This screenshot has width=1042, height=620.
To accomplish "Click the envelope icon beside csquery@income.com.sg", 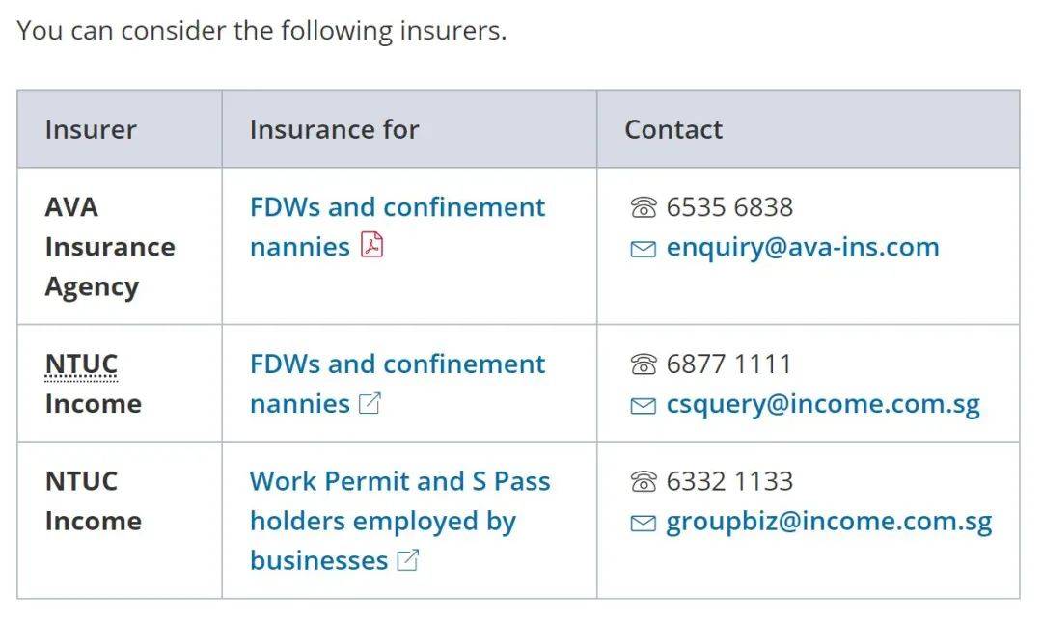I will (643, 405).
